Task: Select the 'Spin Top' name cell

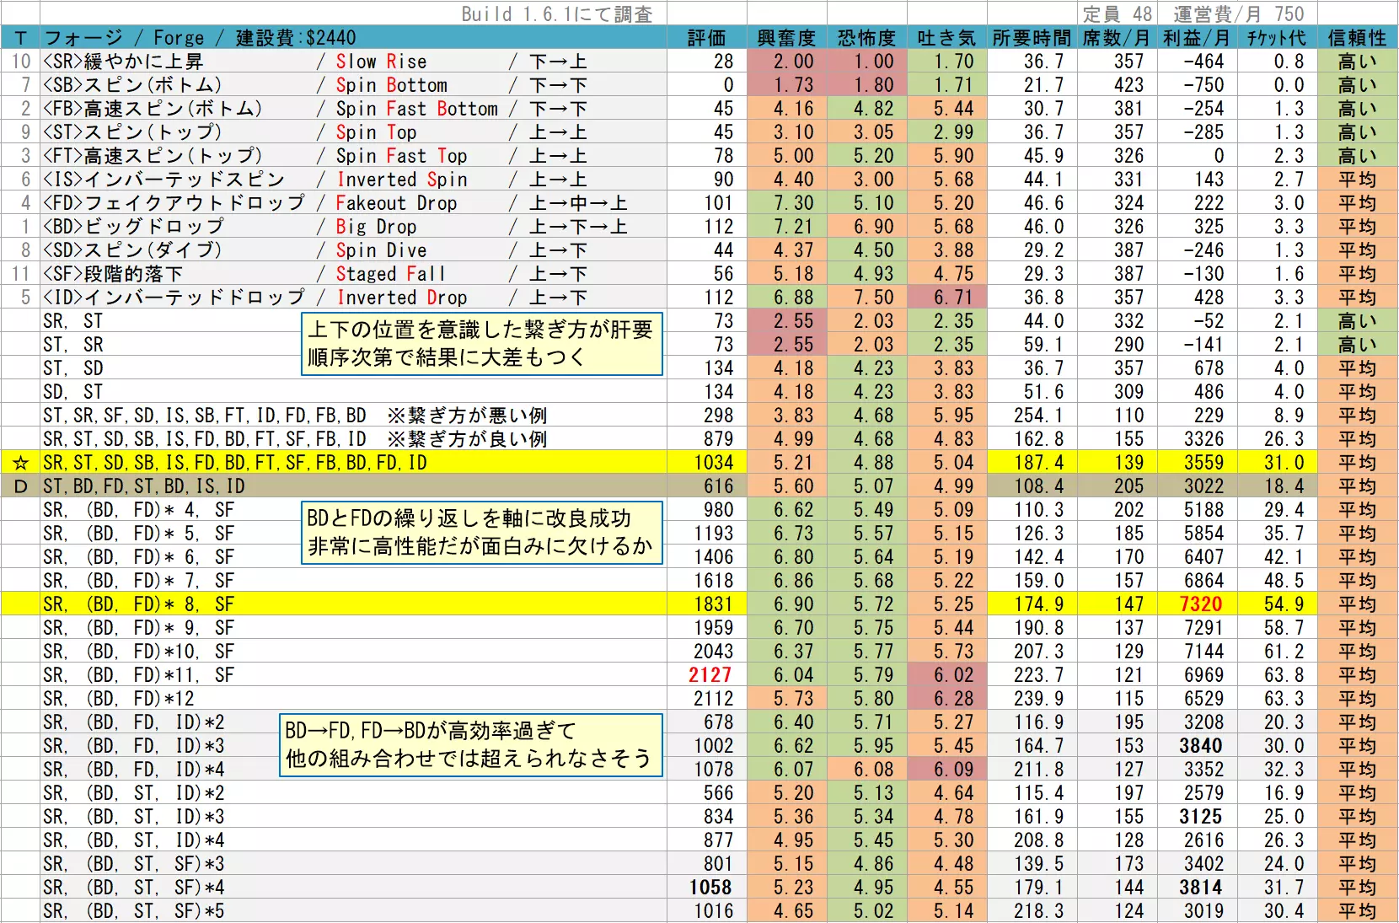Action: coord(376,132)
